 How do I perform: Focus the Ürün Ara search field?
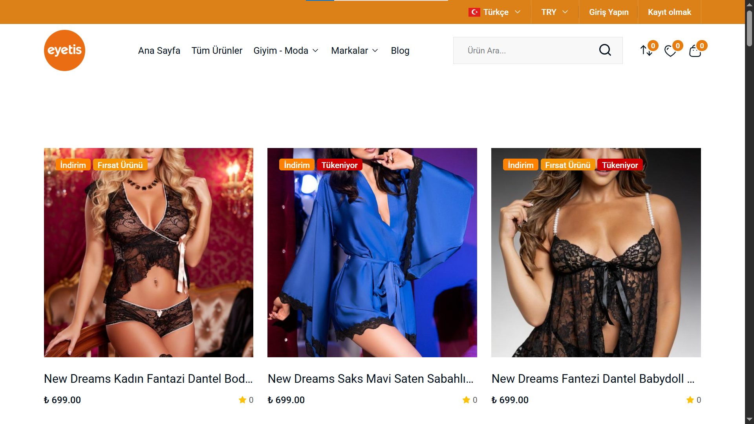(526, 51)
